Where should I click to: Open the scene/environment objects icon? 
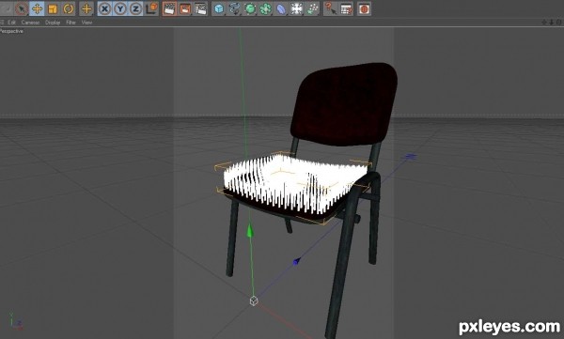(x=297, y=8)
